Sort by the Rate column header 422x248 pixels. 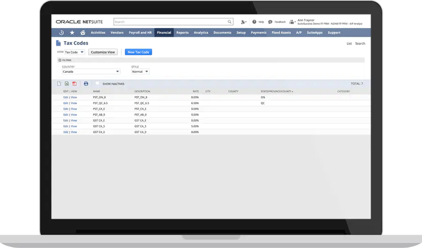(x=196, y=91)
